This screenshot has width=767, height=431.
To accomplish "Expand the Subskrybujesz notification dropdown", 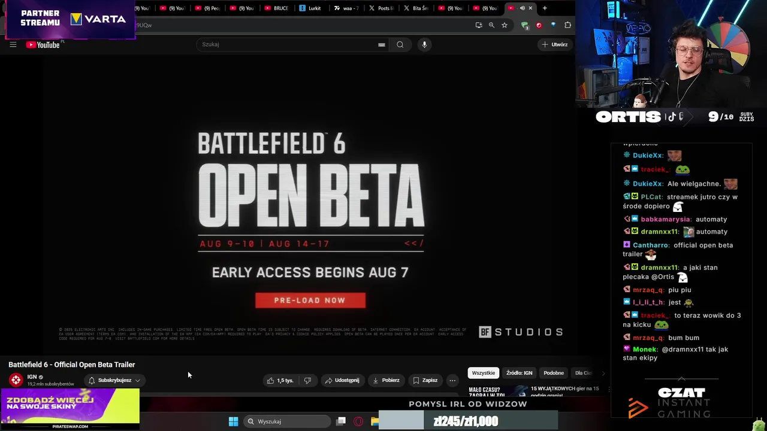I will click(x=114, y=380).
